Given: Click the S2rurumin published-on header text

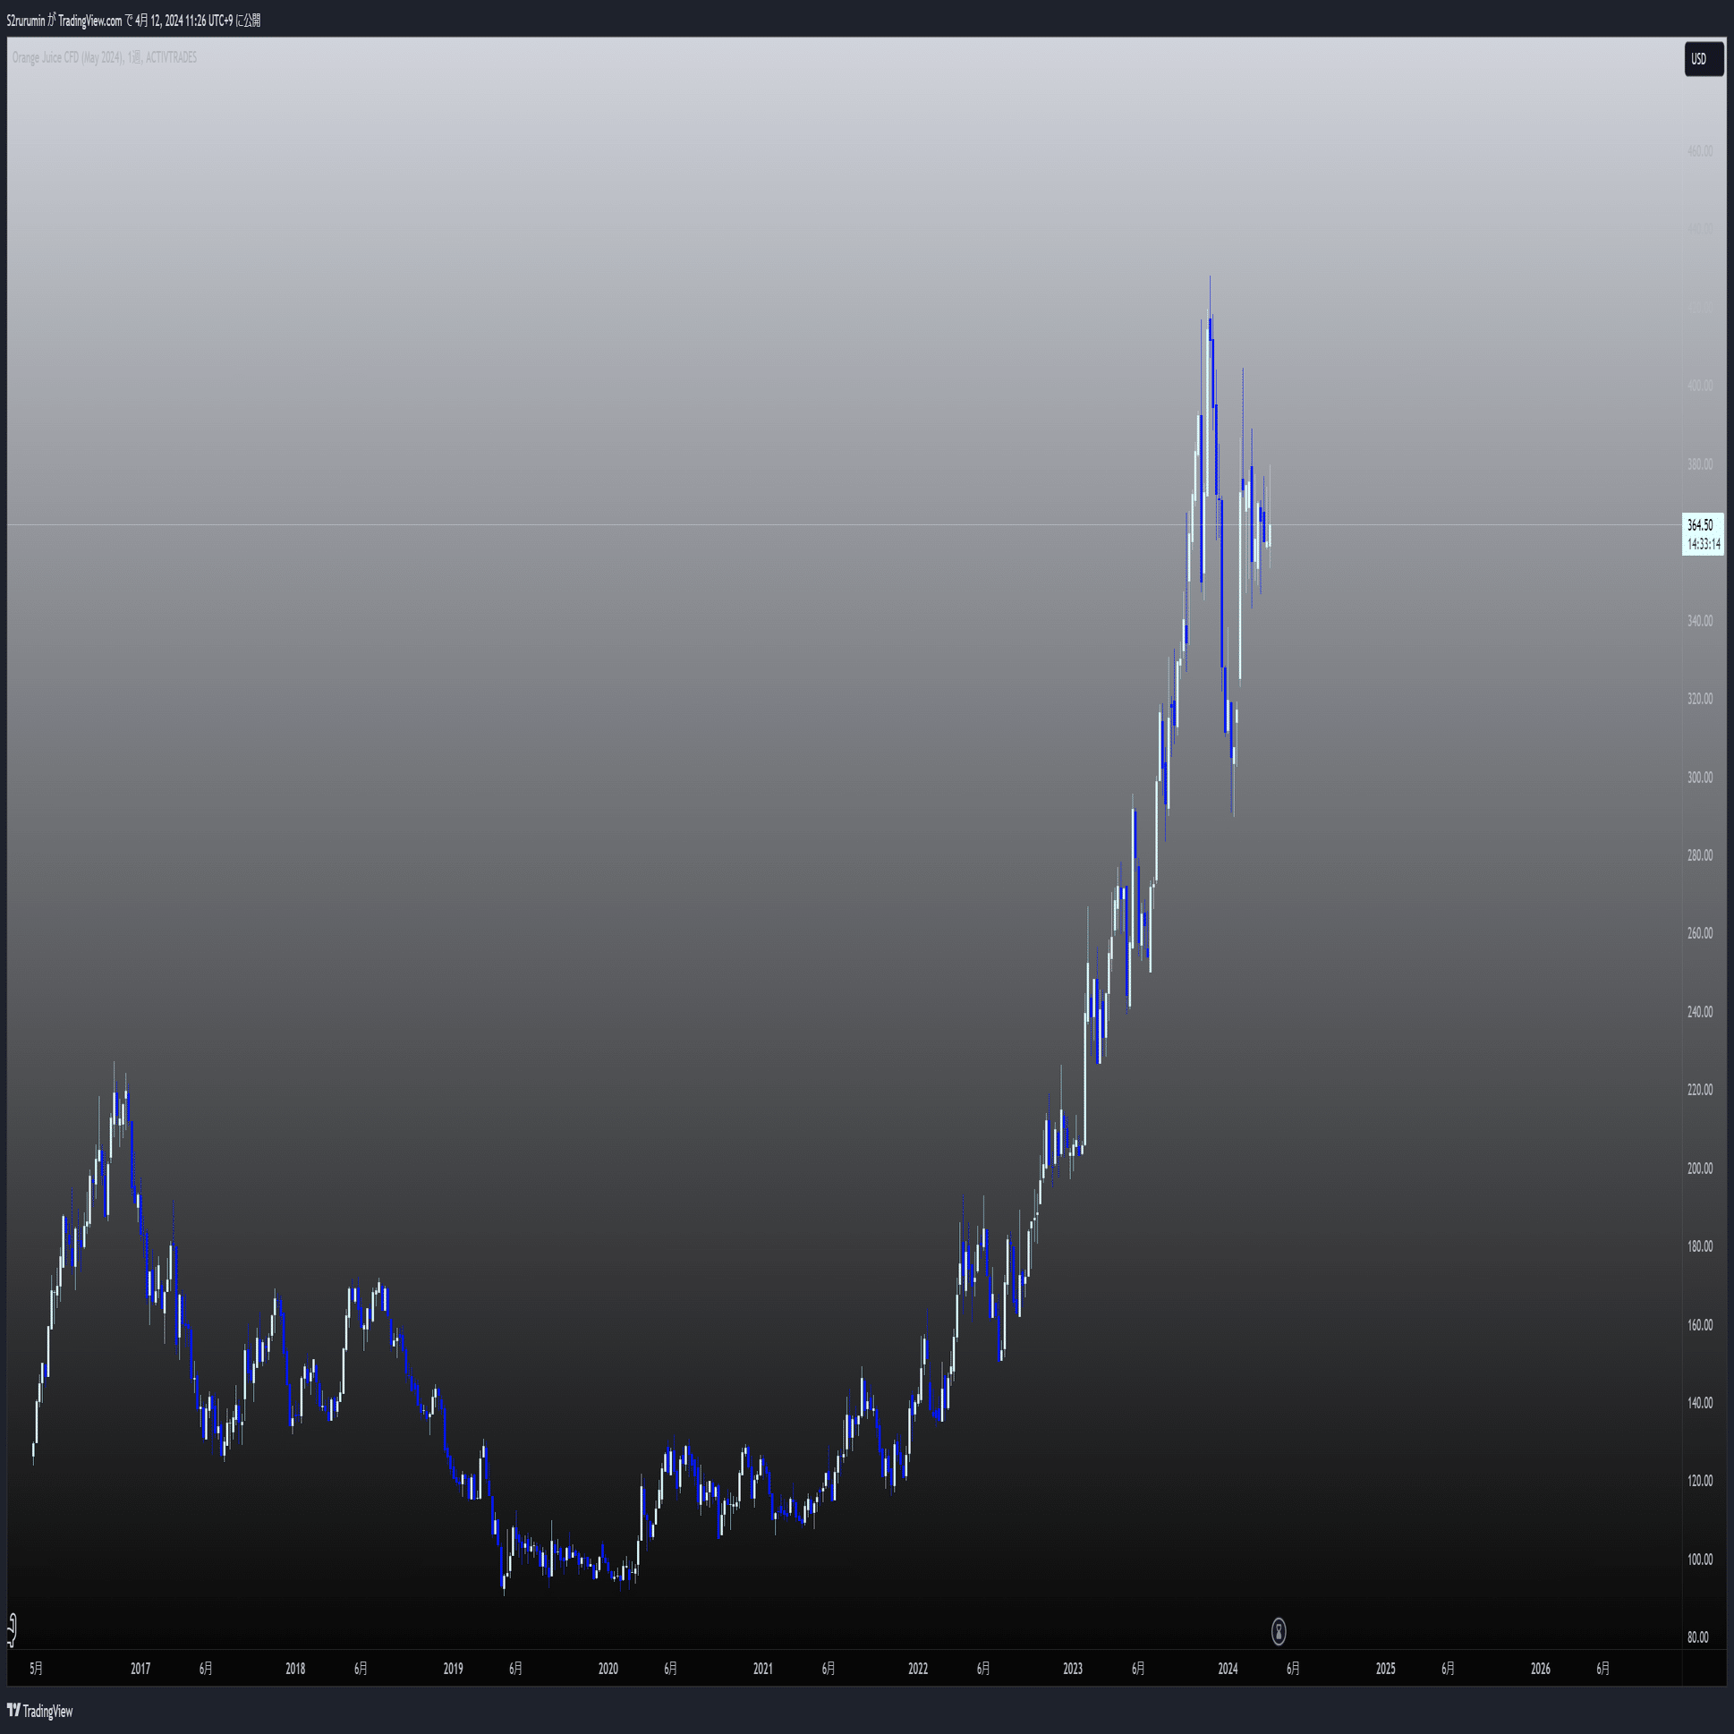Looking at the screenshot, I should tap(133, 20).
